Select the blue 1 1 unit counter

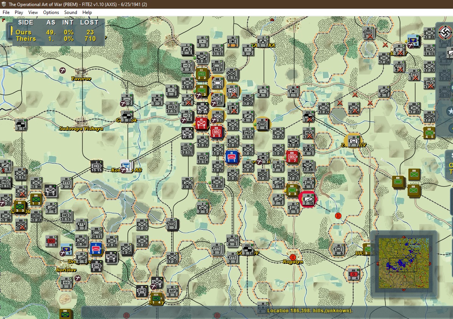pos(232,157)
